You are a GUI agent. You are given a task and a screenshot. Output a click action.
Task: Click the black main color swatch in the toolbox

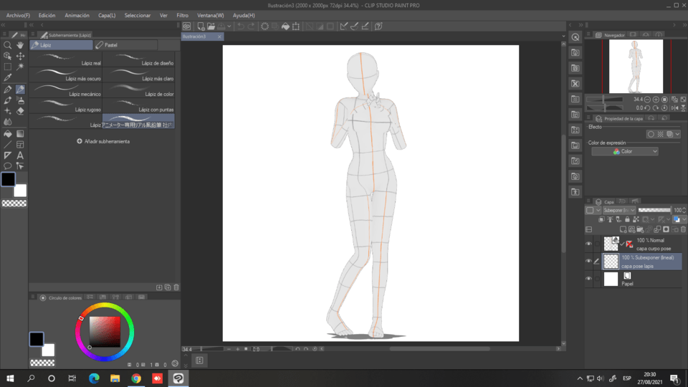click(x=8, y=179)
